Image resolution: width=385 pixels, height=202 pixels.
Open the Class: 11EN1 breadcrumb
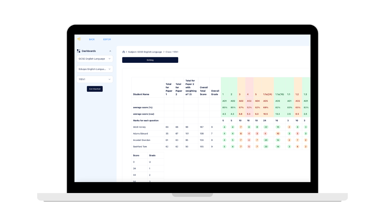point(172,52)
